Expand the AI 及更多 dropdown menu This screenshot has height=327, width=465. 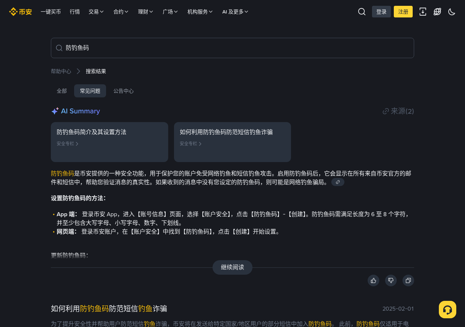coord(235,12)
